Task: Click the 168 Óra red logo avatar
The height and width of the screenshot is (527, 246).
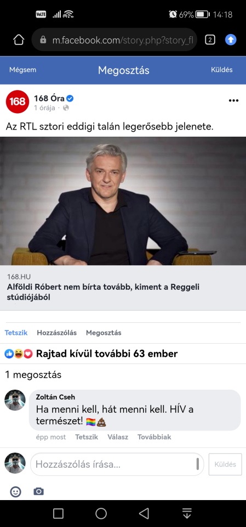Action: click(18, 102)
